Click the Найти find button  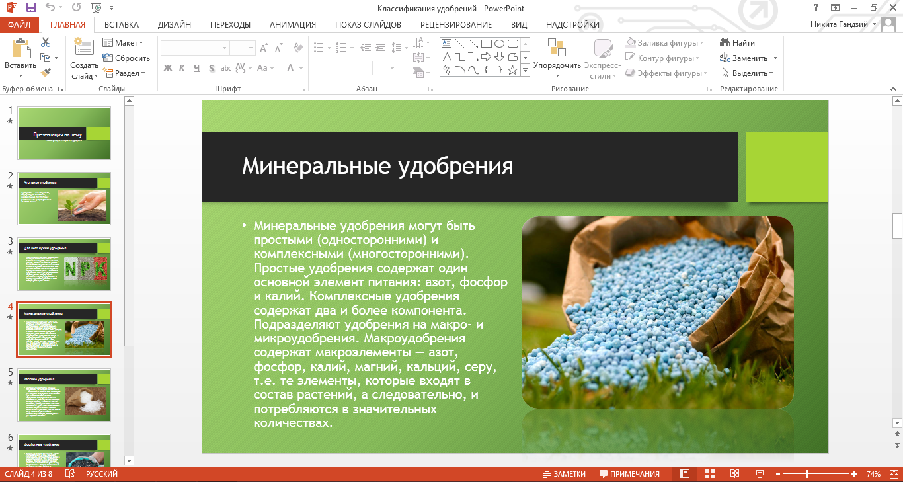[x=738, y=43]
